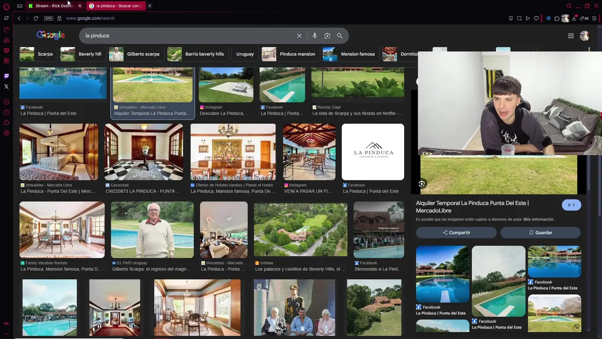Open the Google apps grid
Screen dimensions: 602x339
tap(570, 36)
